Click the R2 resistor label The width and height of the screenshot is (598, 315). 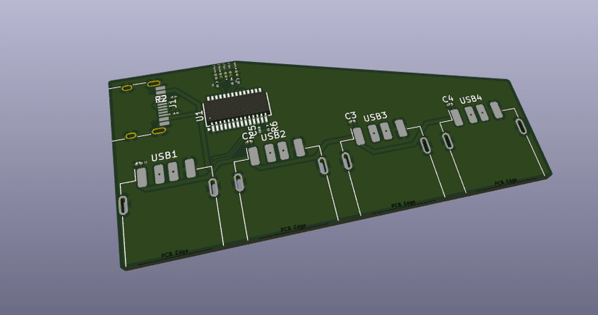coord(161,99)
